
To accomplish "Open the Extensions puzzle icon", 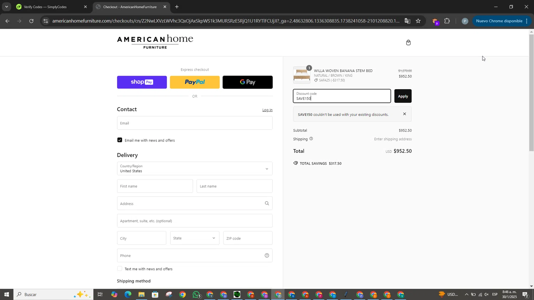I will pyautogui.click(x=447, y=21).
